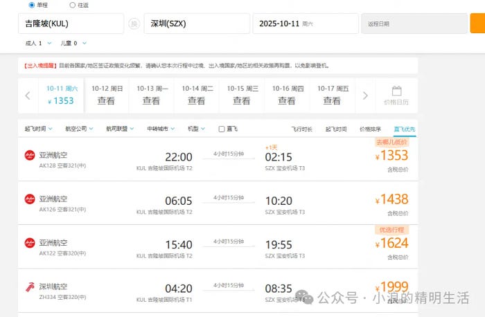Viewport: 485px width, 317px height.
Task: Click the ¥1624 price in the AK122 row
Action: point(391,243)
